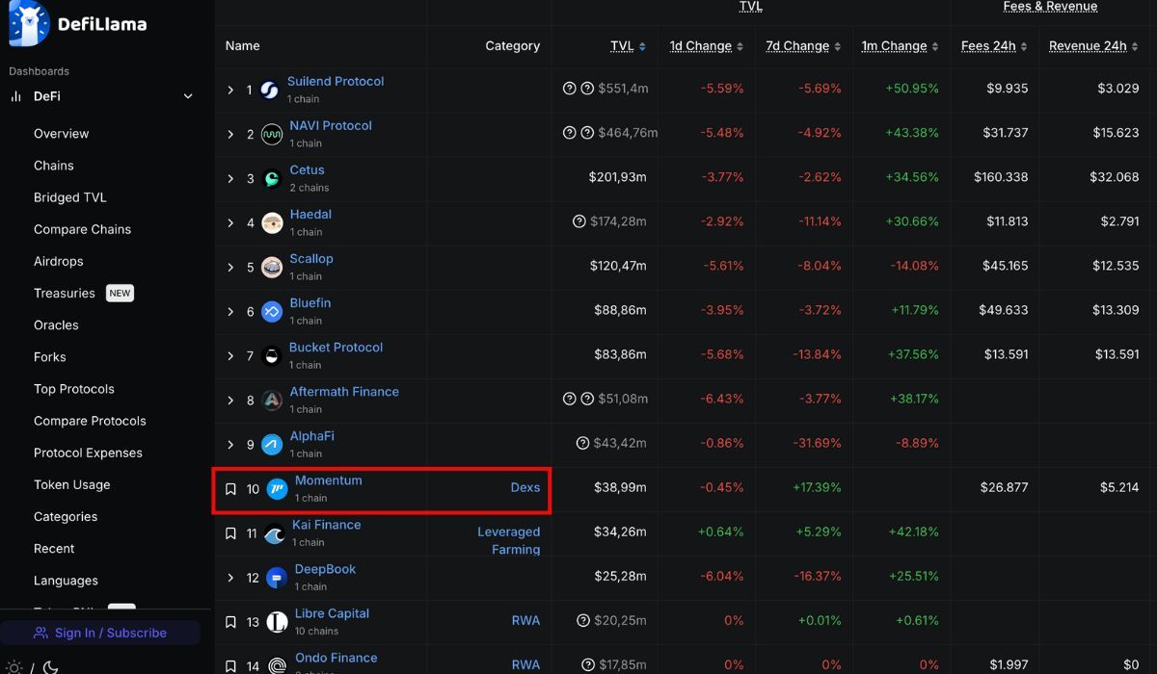The image size is (1157, 674).
Task: Open Protocol Expenses in the sidebar
Action: (x=88, y=453)
